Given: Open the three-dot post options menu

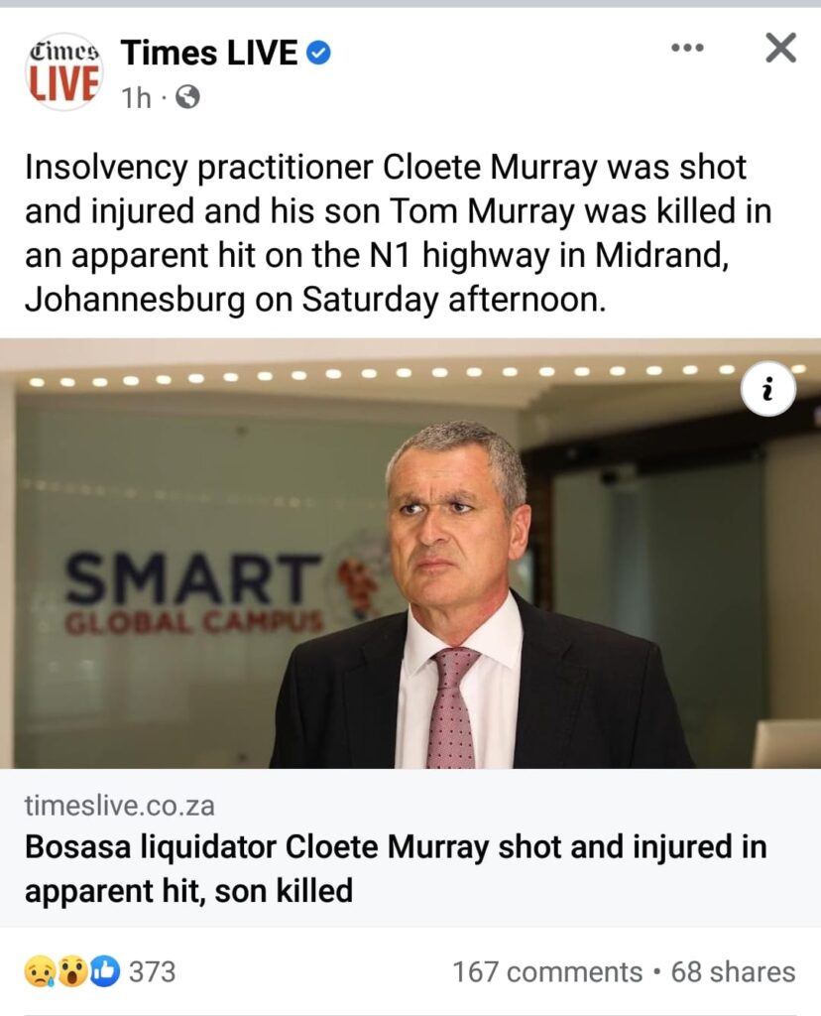Looking at the screenshot, I should coord(687,48).
